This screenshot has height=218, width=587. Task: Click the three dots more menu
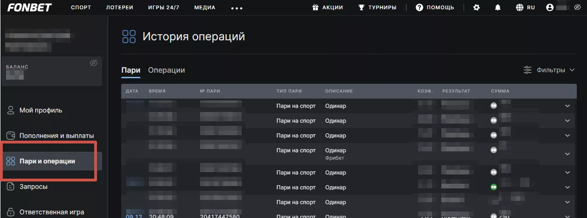point(237,8)
